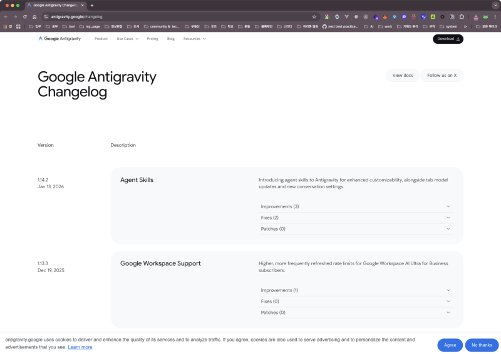Image resolution: width=501 pixels, height=354 pixels.
Task: Expand Patches (0) under Agent Skills
Action: click(x=356, y=229)
